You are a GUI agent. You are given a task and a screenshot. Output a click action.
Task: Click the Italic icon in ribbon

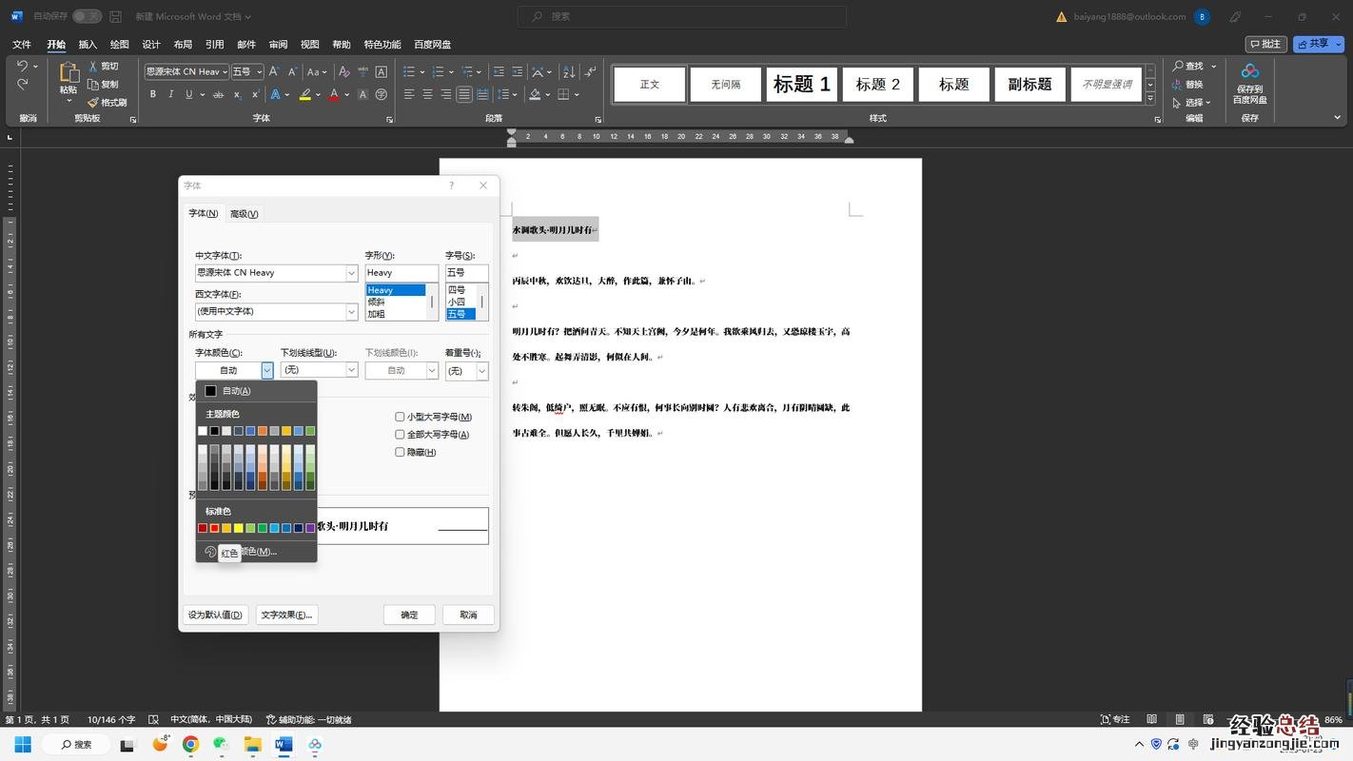[x=170, y=94]
